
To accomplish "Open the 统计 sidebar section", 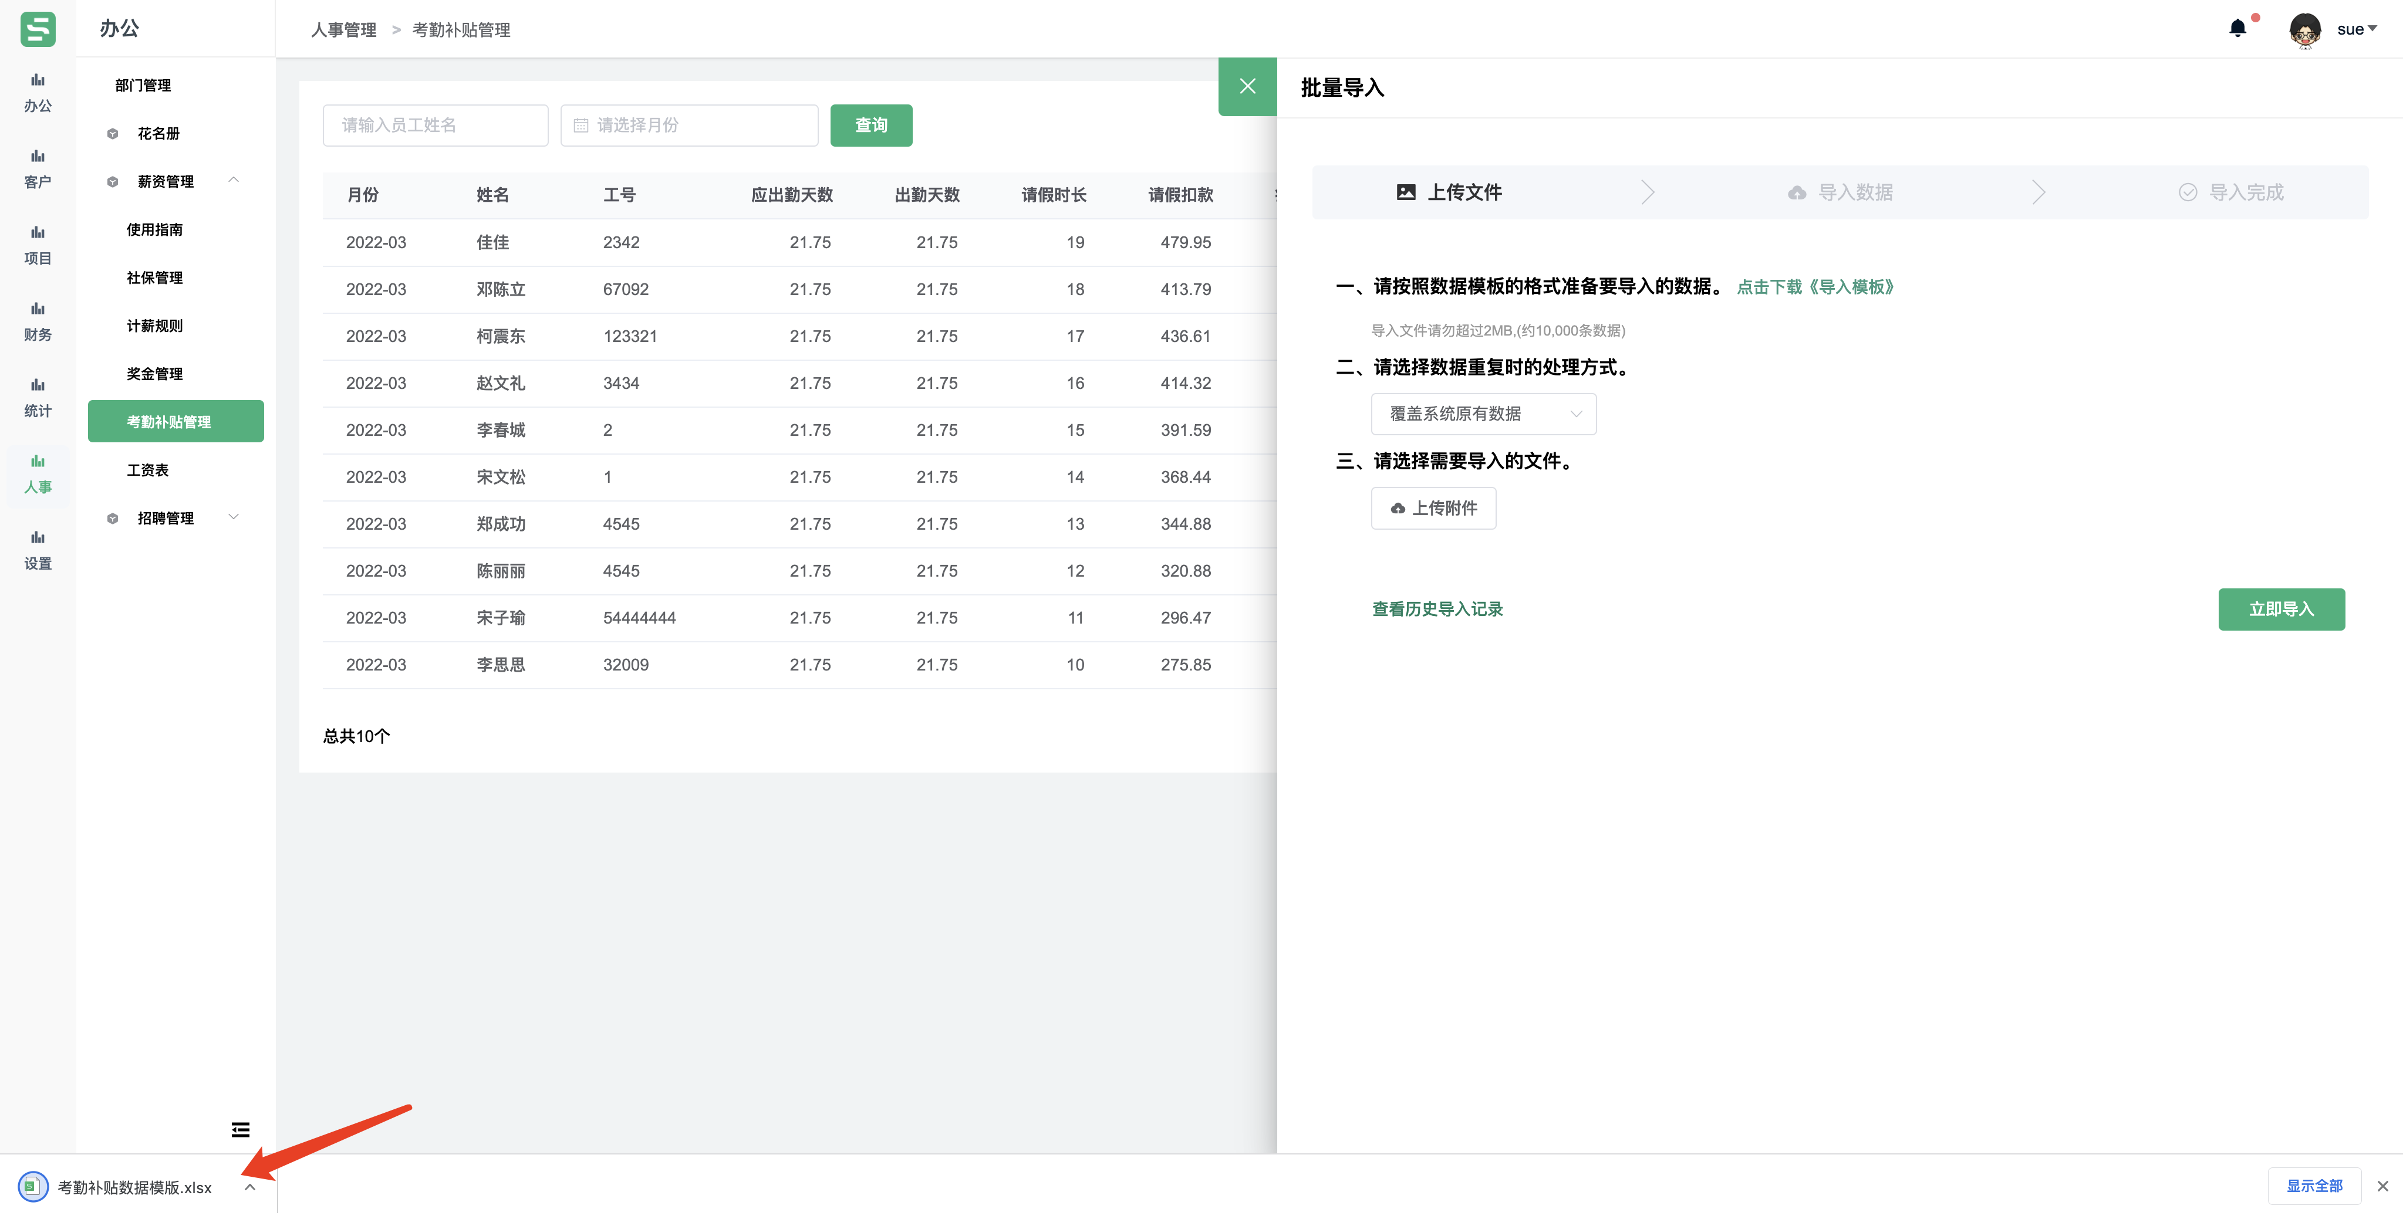I will (38, 399).
